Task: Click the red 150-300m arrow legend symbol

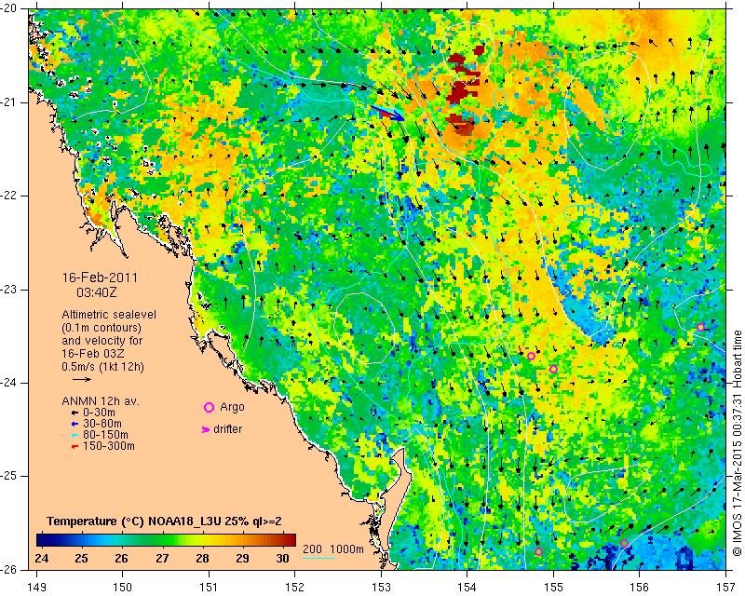Action: point(74,446)
